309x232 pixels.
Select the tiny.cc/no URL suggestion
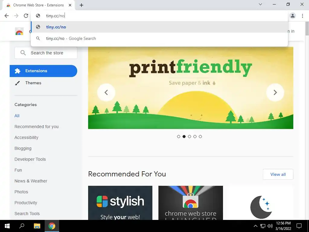pyautogui.click(x=159, y=27)
